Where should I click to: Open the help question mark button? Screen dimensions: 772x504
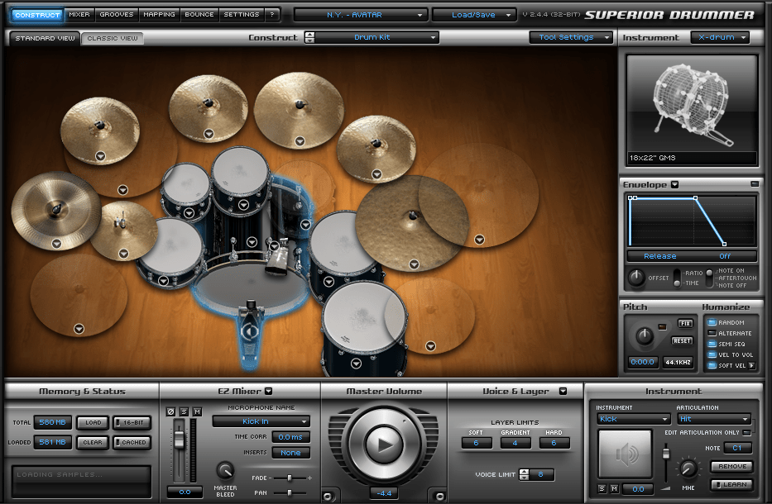(272, 14)
